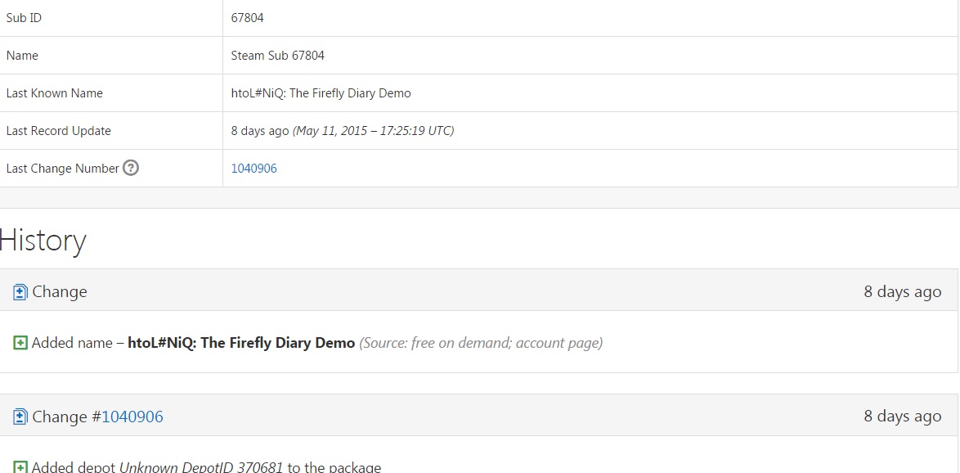Click bold htoL#NiQ name in history entry
960x473 pixels.
pos(241,343)
